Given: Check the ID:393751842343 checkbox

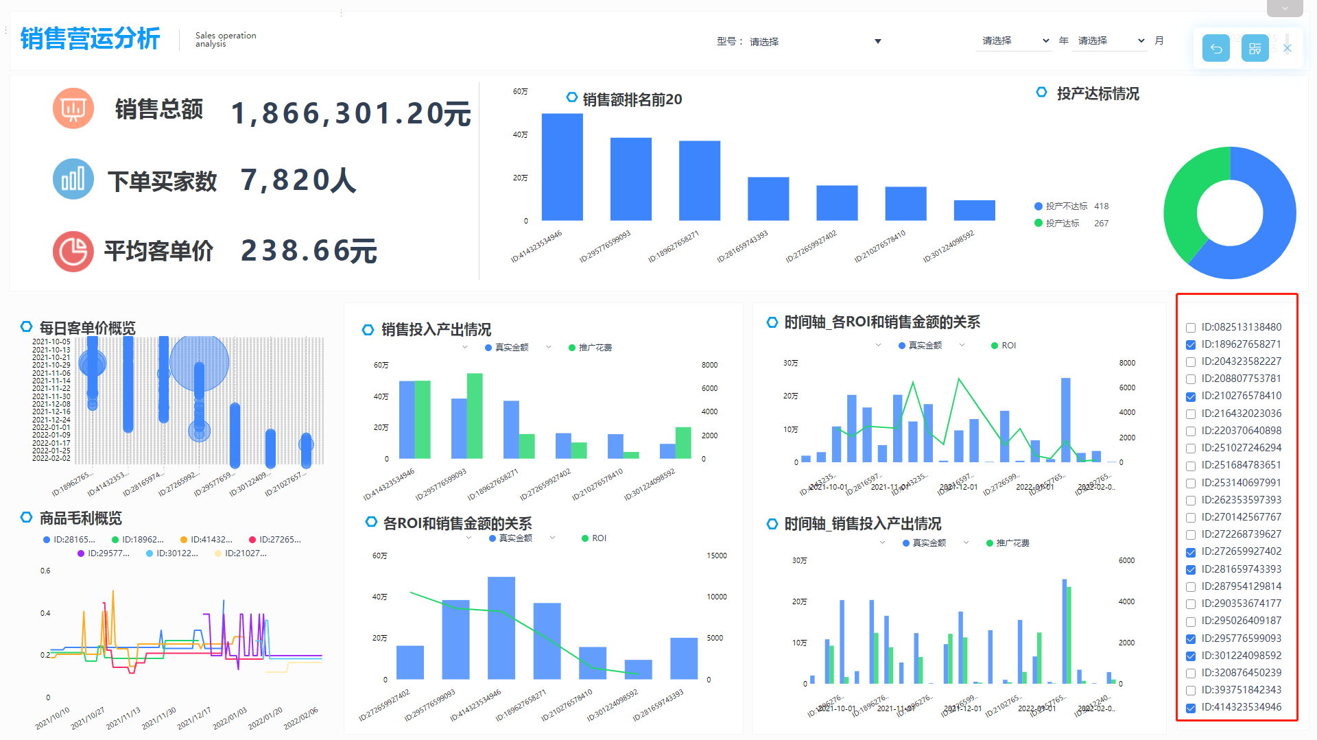Looking at the screenshot, I should coord(1191,691).
